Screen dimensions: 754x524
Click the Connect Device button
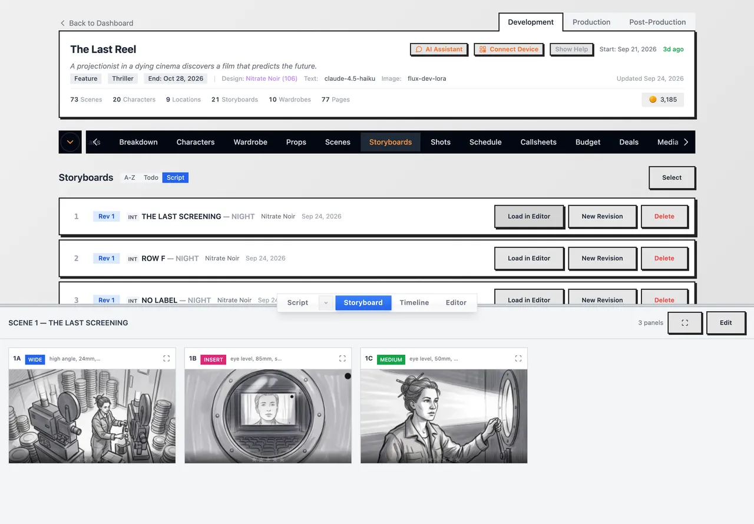pos(508,49)
